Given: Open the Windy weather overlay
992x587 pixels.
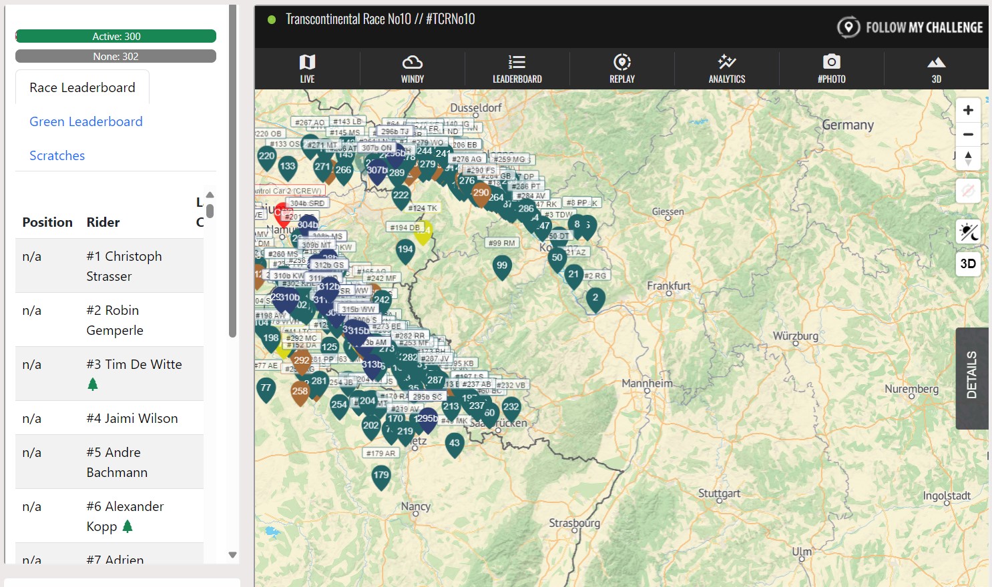Looking at the screenshot, I should point(412,69).
